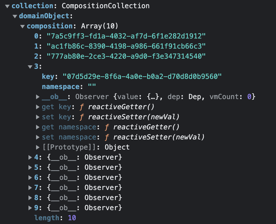The height and width of the screenshot is (224, 276).
Task: Expand array item 8 Observer object
Action: [30, 197]
